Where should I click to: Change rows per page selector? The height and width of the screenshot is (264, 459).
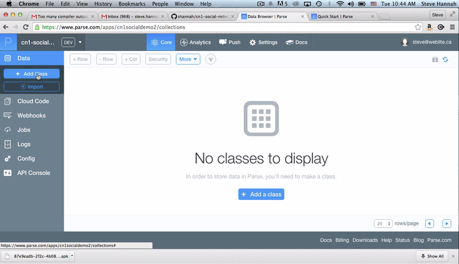tap(383, 224)
